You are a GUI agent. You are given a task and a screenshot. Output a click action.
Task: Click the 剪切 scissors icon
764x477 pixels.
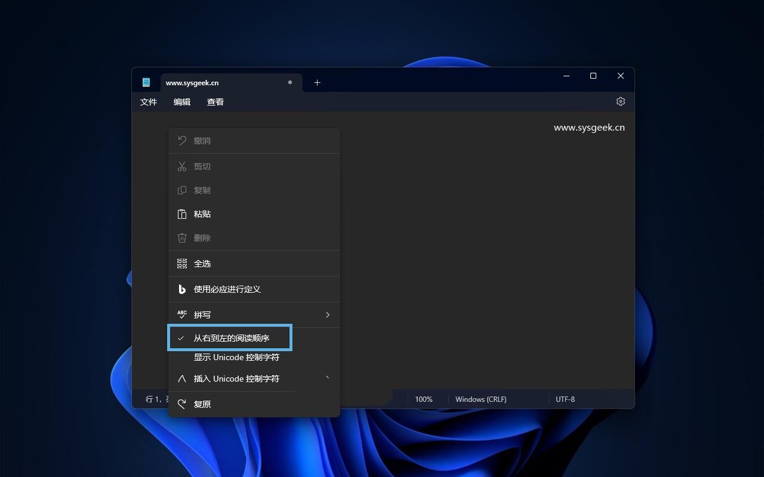point(182,166)
